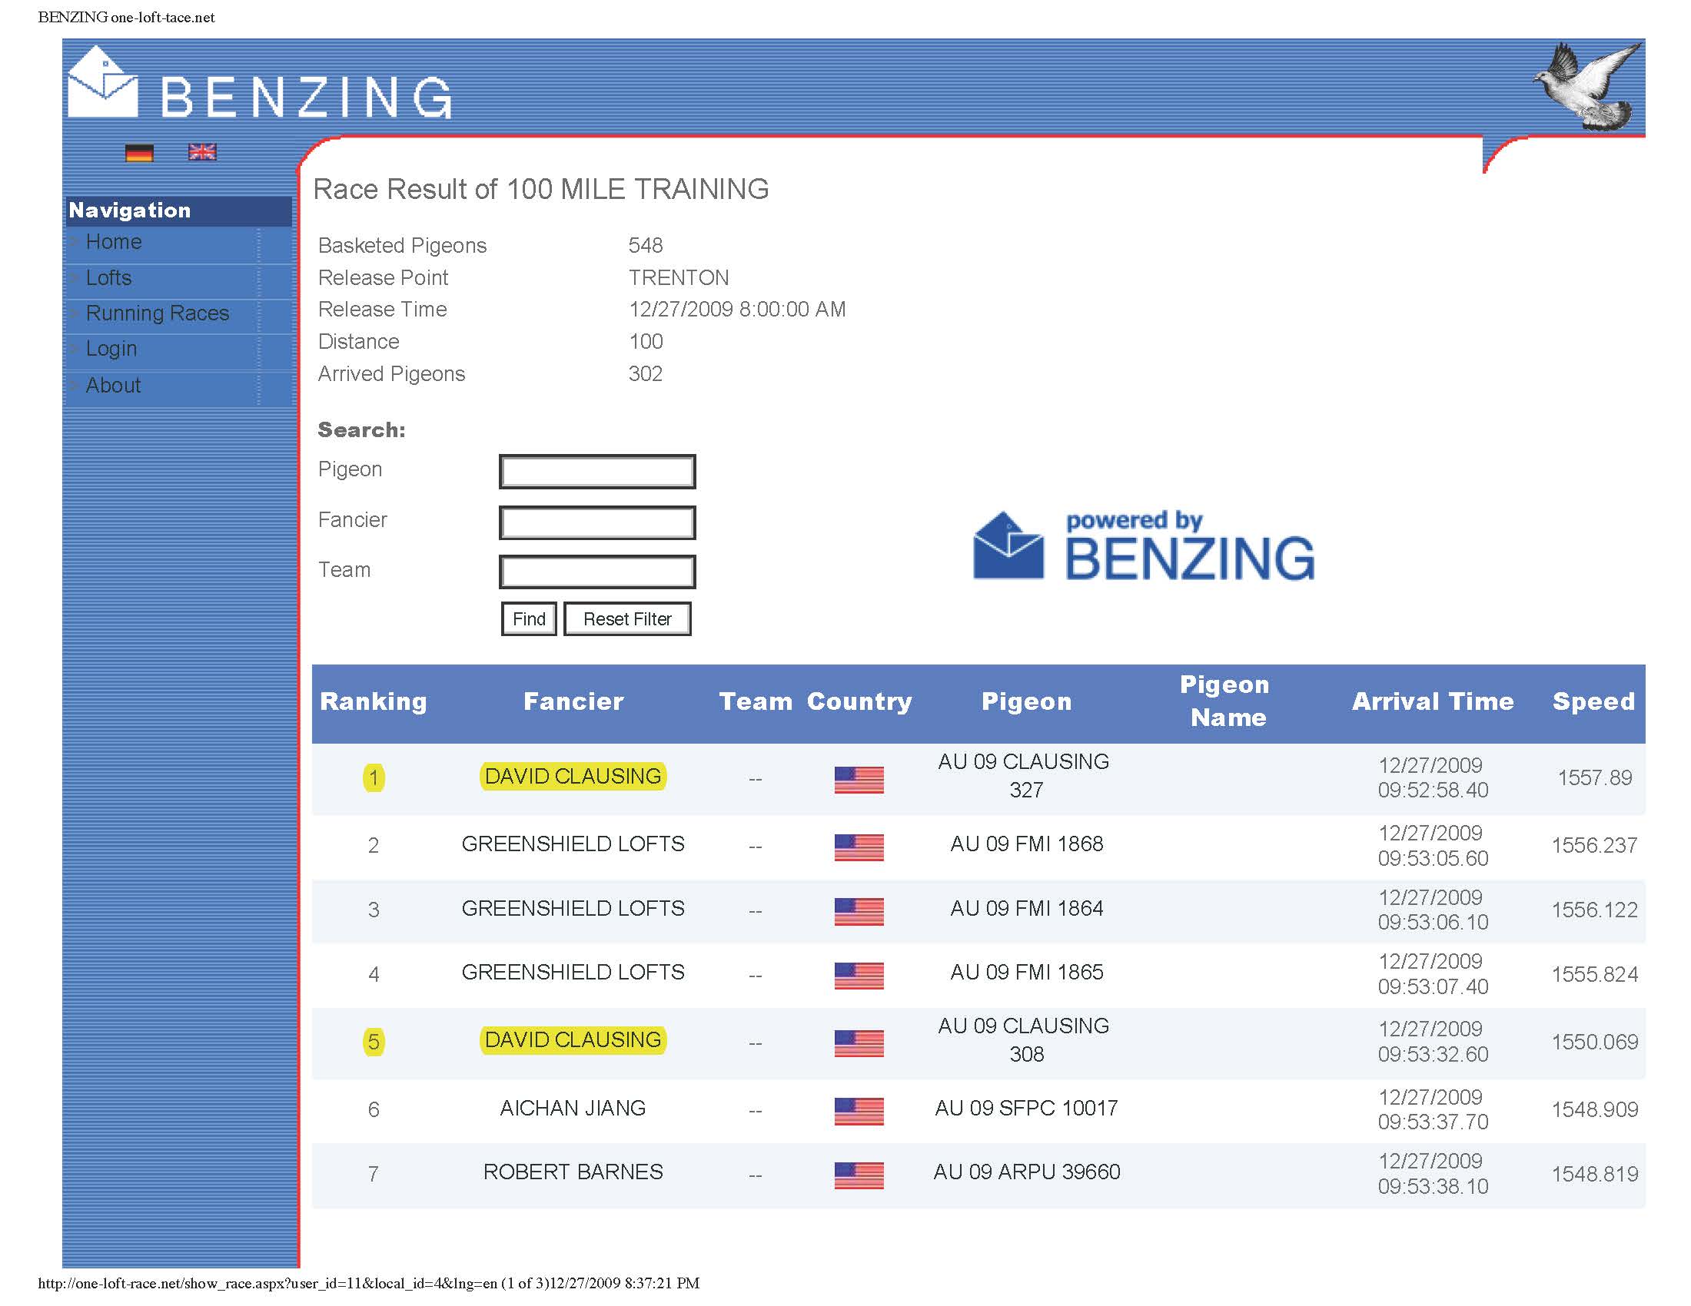Go to Lofts in navigation
This screenshot has height=1306, width=1691.
click(x=108, y=278)
